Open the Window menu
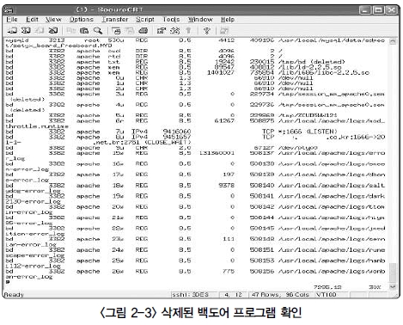Screen dimensions: 403x325 [x=200, y=19]
